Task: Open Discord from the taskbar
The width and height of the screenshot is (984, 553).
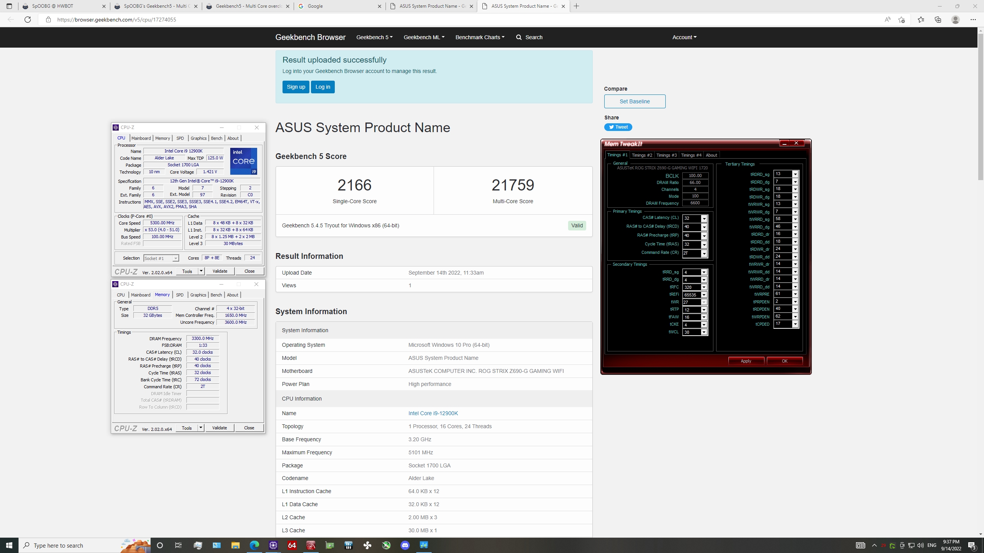Action: (x=405, y=545)
